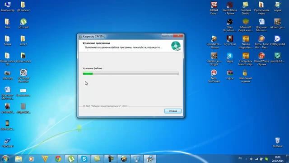Viewport: 289px width, 163px height.
Task: Click the Kaspersky Lab copyright text
Action: [105, 106]
